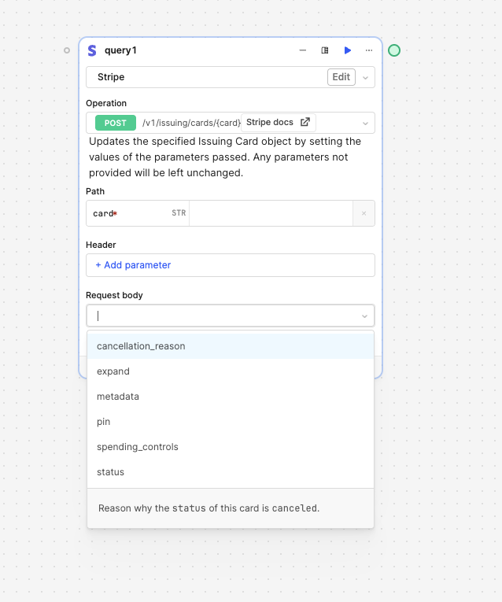
Task: Open the query1 more options ellipsis
Action: (x=369, y=50)
